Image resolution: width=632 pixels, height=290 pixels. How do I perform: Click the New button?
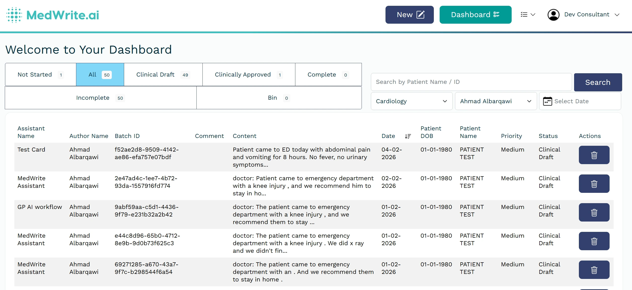pyautogui.click(x=409, y=15)
